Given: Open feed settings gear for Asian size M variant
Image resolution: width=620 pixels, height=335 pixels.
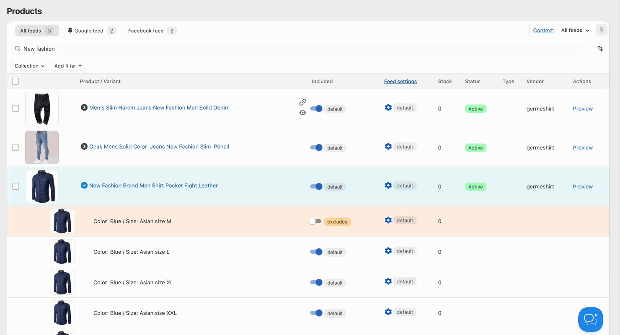Looking at the screenshot, I should 388,220.
